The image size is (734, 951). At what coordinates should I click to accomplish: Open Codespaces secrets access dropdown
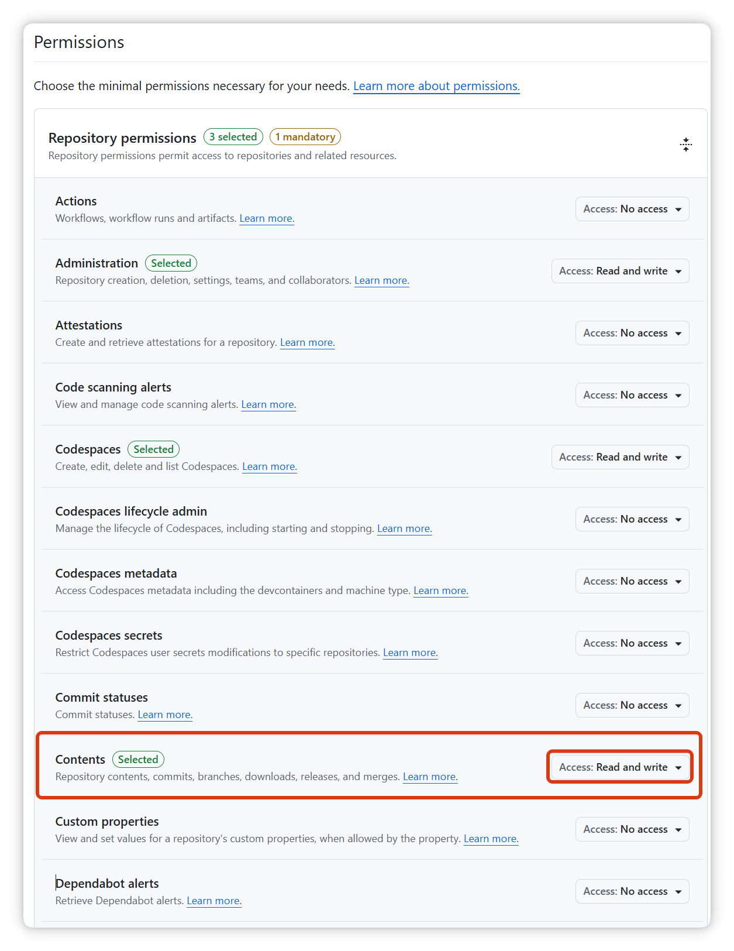[x=632, y=643]
